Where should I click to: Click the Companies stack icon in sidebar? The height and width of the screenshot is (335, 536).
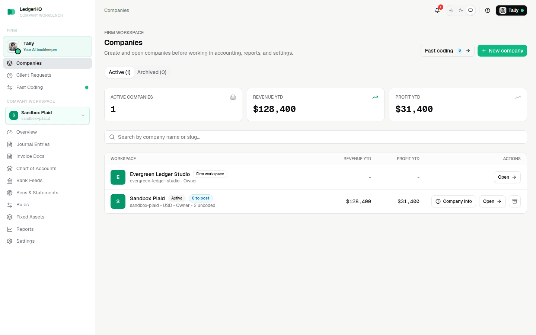click(x=10, y=63)
